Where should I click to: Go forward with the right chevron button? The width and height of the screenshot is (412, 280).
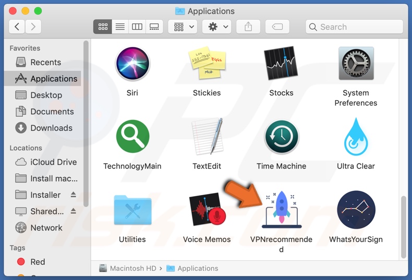click(x=33, y=27)
